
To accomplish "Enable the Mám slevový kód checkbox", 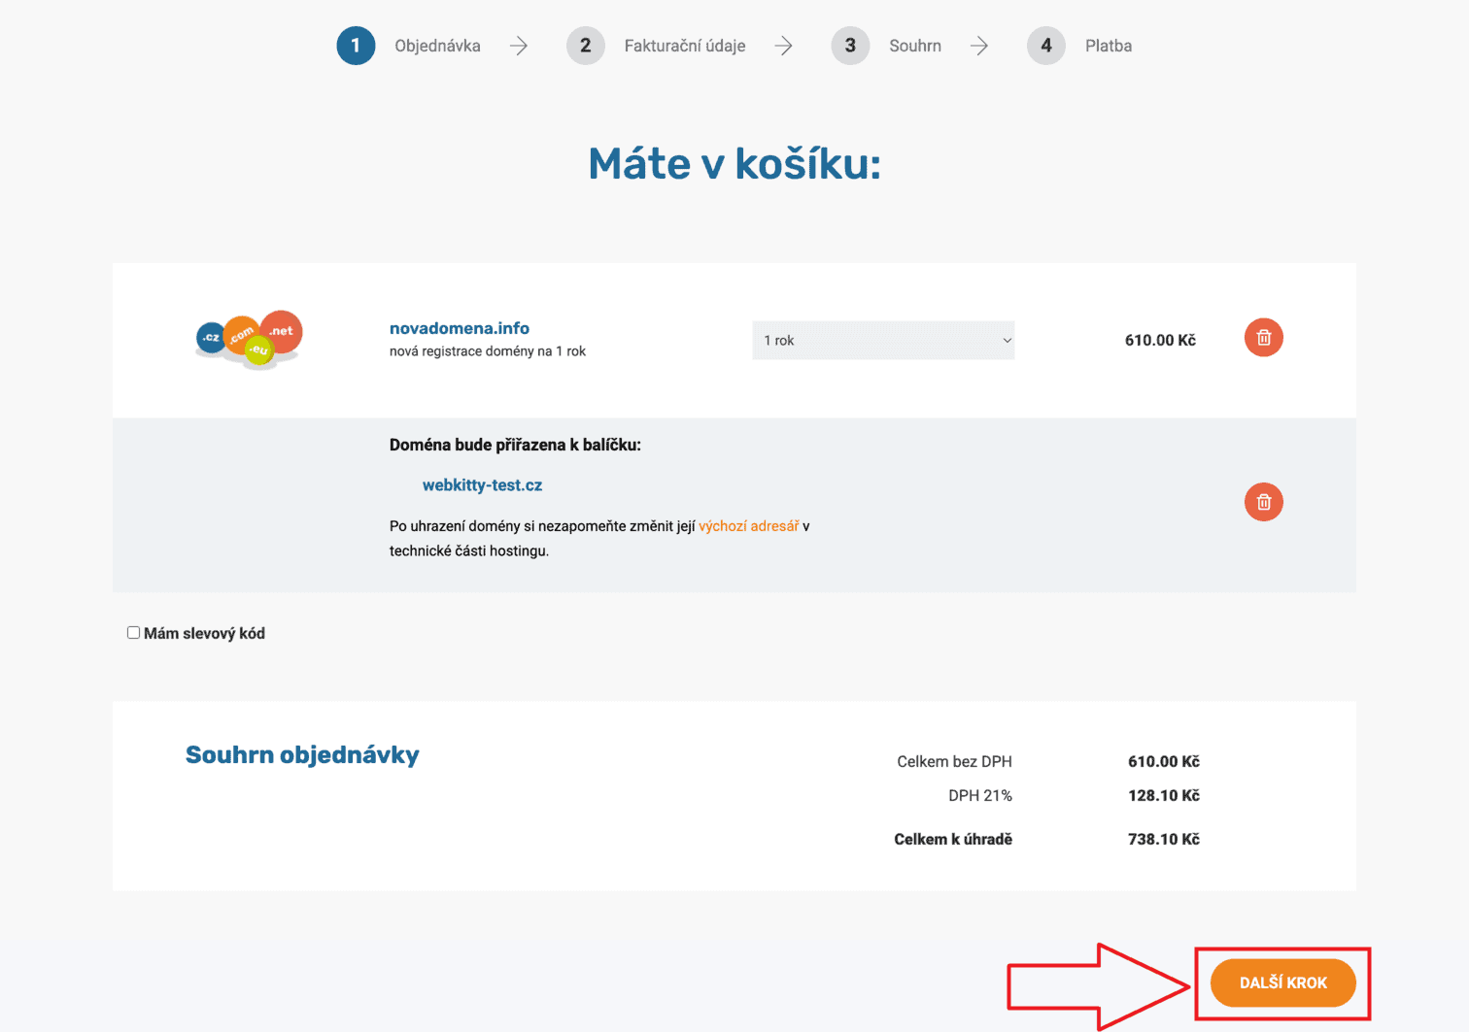I will pyautogui.click(x=133, y=633).
